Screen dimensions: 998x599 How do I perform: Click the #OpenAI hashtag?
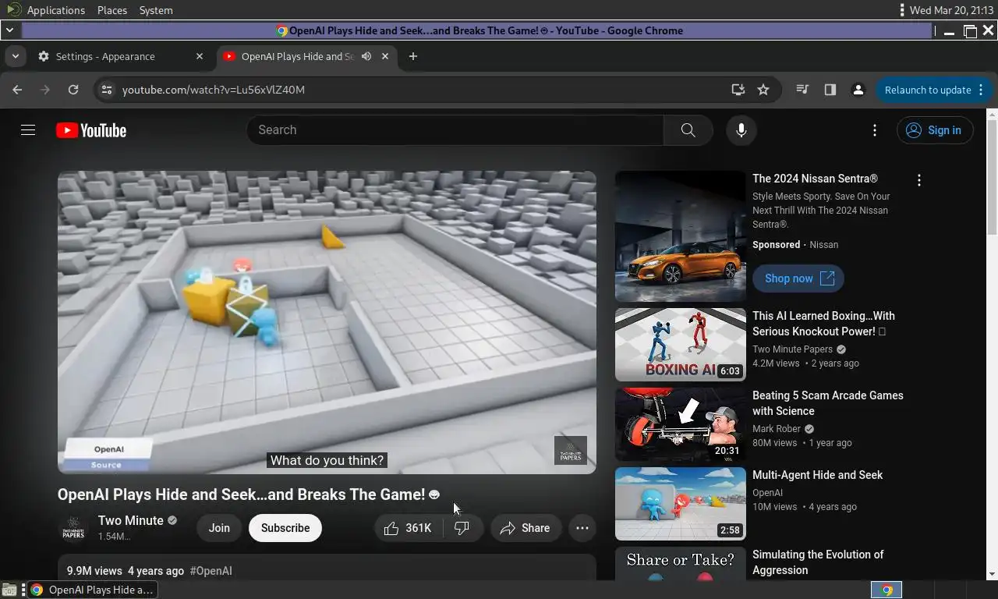tap(211, 571)
